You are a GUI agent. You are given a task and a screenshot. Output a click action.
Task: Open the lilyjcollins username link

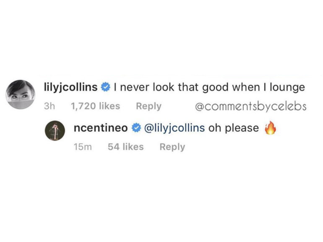tap(70, 87)
